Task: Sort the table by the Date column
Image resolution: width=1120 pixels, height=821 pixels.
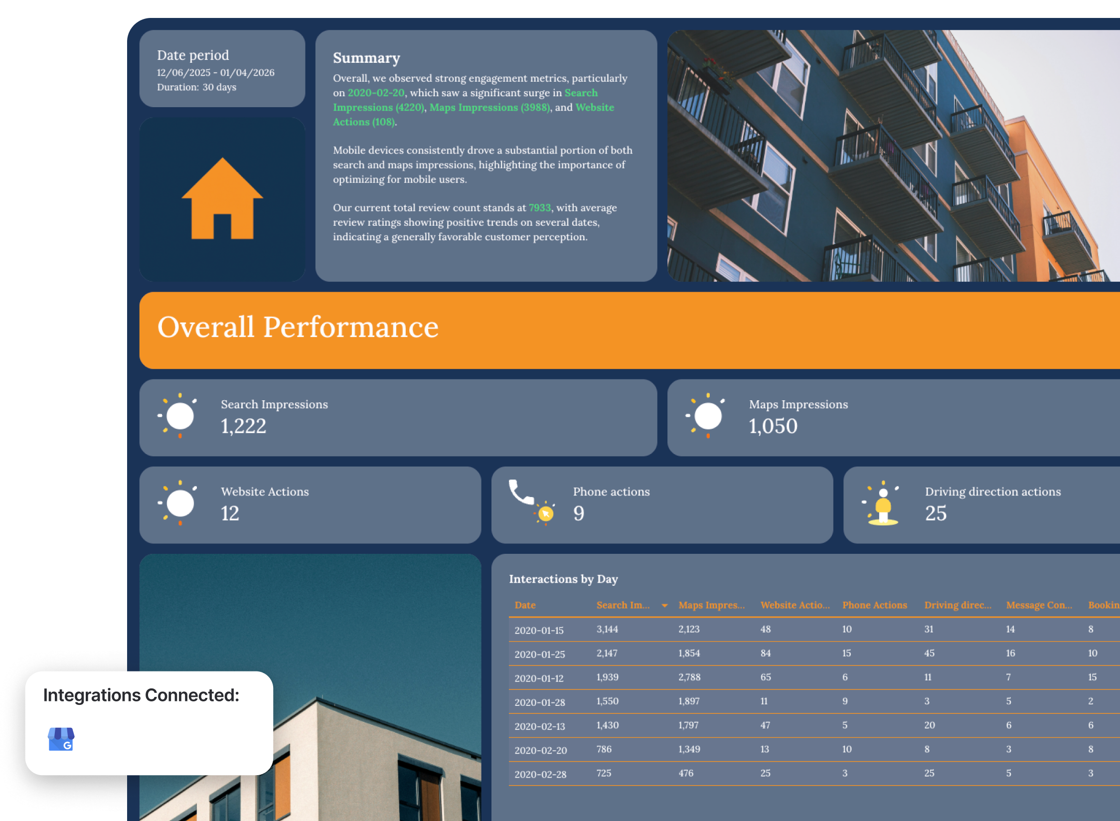Action: [x=525, y=605]
